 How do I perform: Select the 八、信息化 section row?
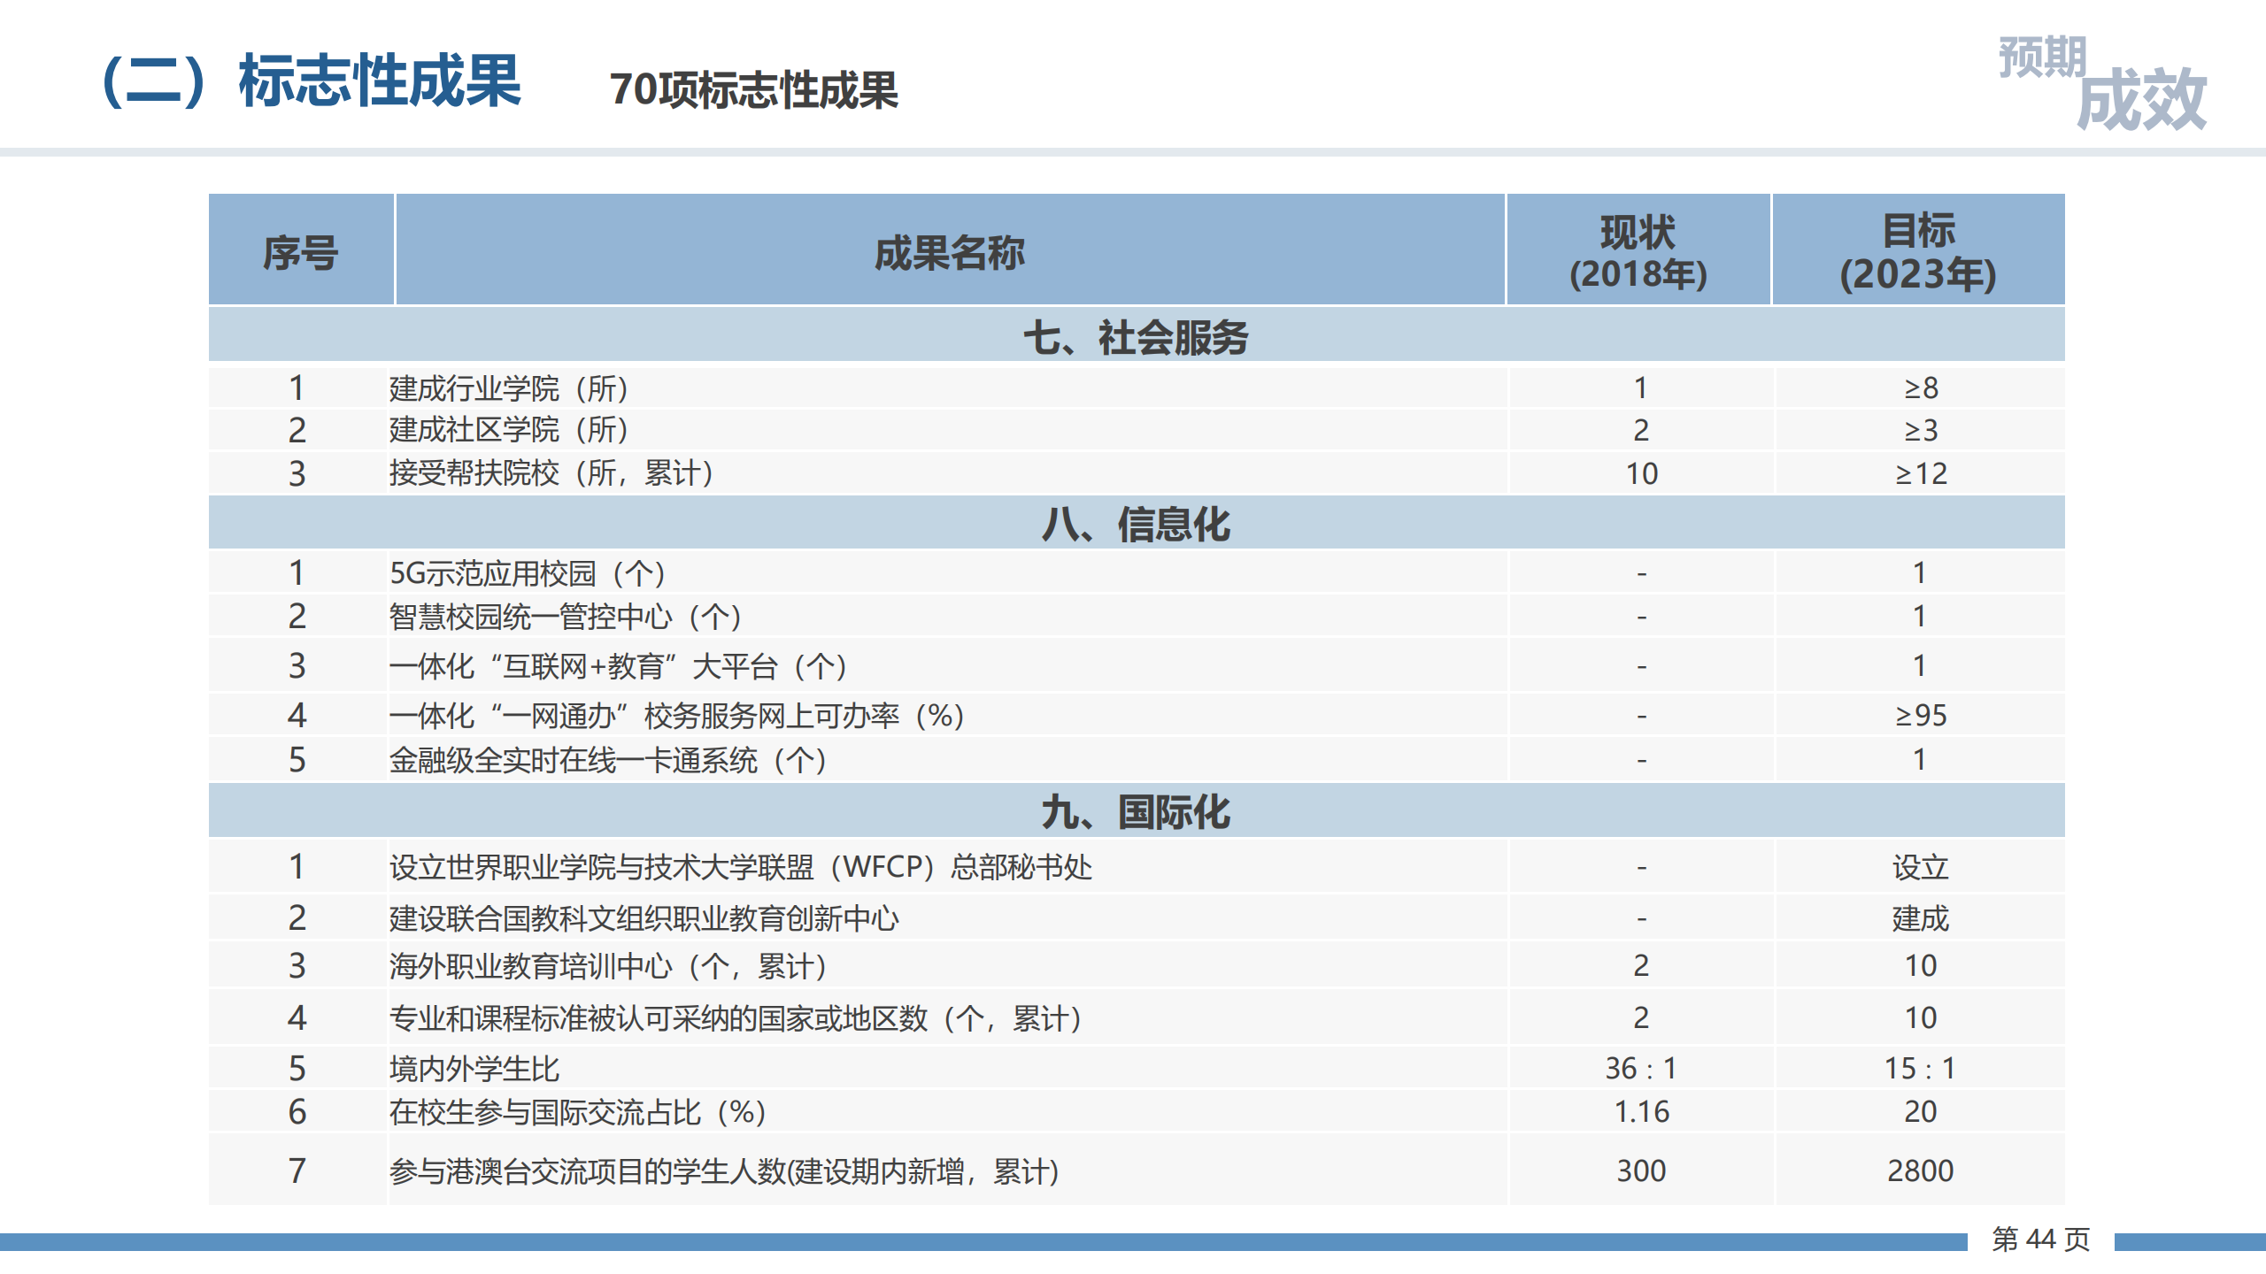[x=1136, y=524]
